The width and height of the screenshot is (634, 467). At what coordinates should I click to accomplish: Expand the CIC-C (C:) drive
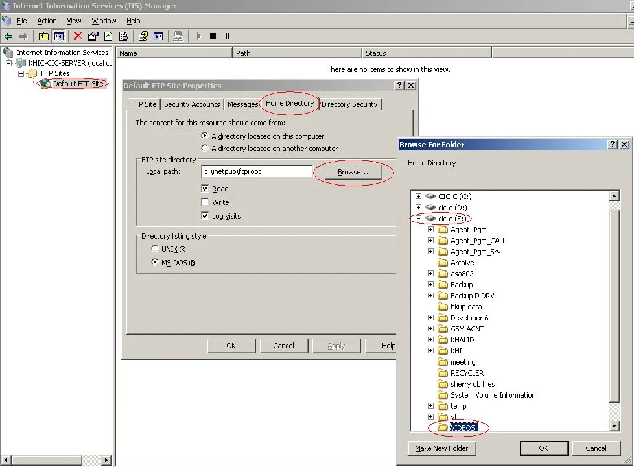(x=419, y=197)
